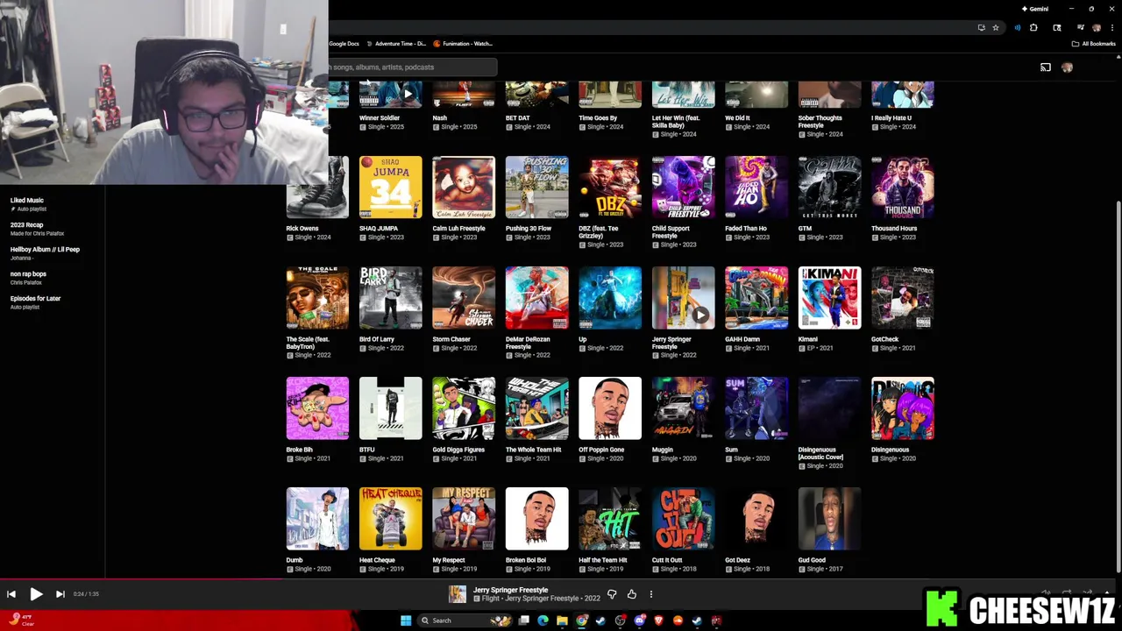Skip to the next track

point(60,594)
